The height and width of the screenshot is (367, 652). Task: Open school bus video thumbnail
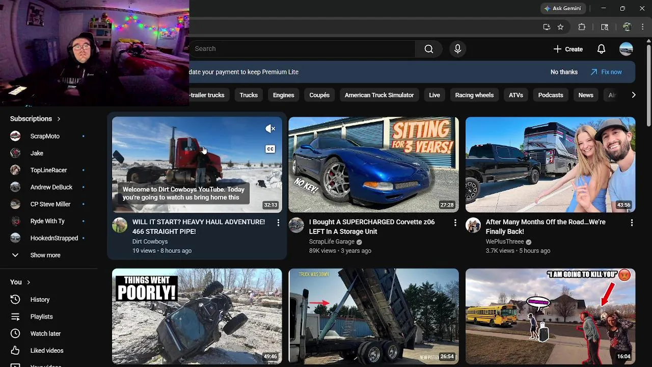point(551,317)
